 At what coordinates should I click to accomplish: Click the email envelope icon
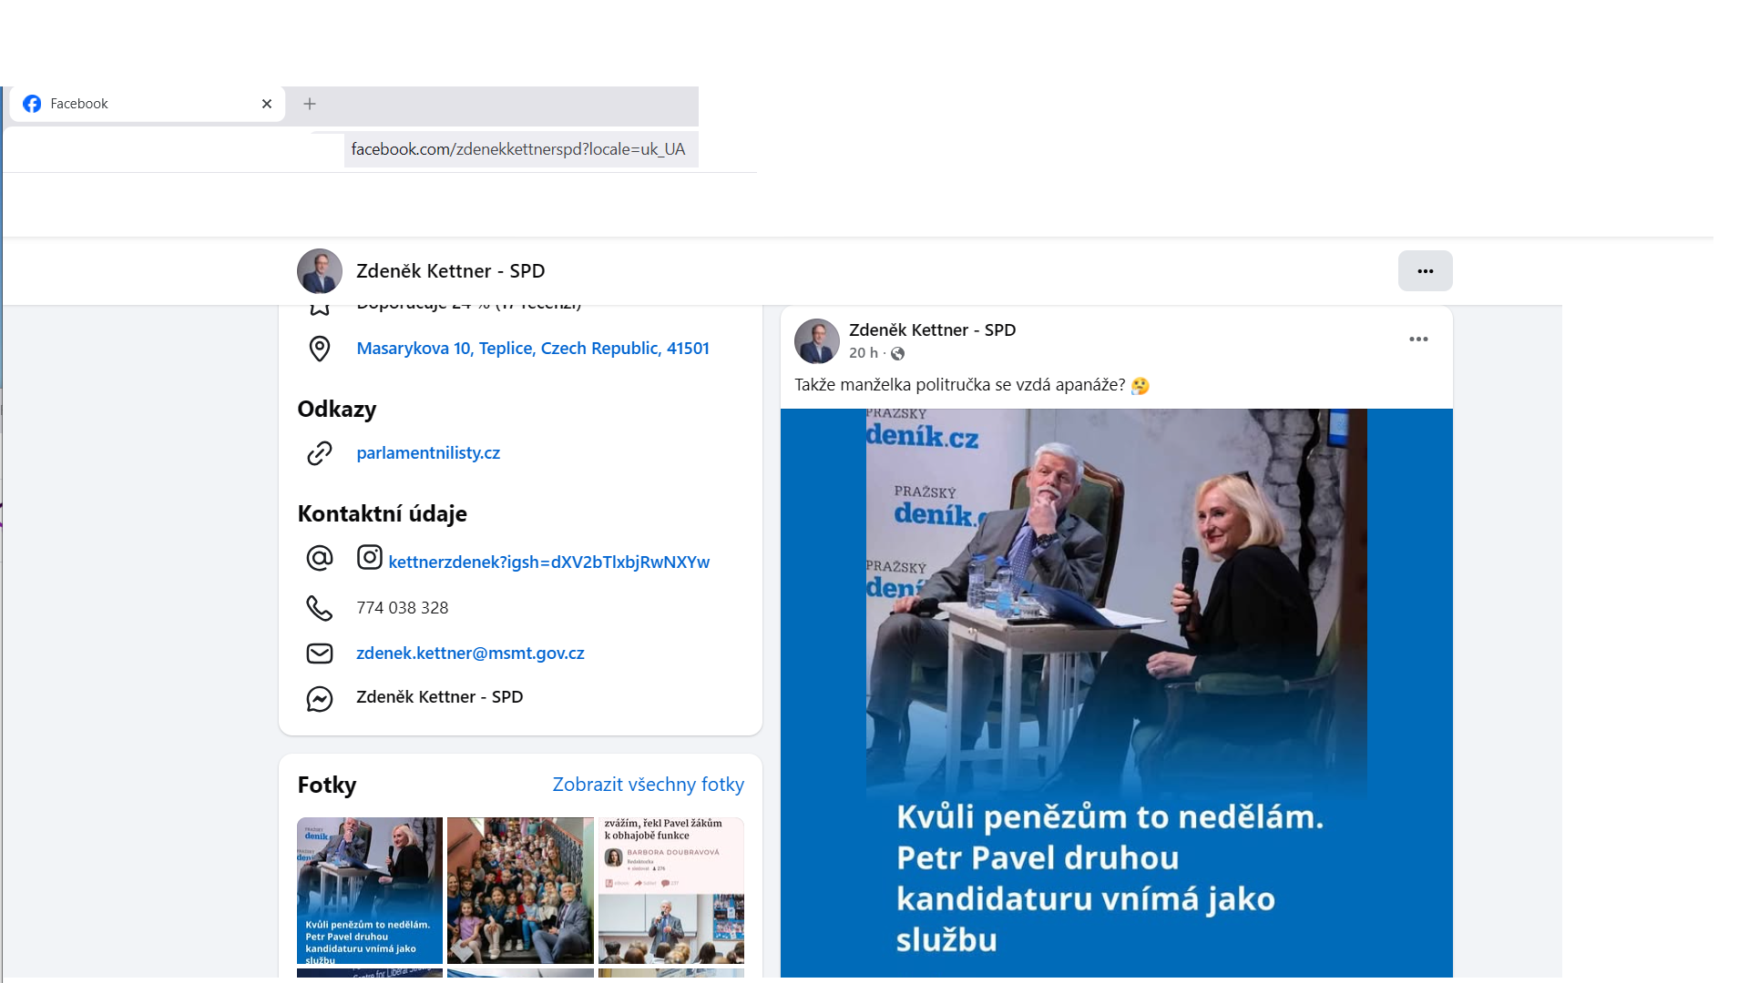tap(319, 654)
